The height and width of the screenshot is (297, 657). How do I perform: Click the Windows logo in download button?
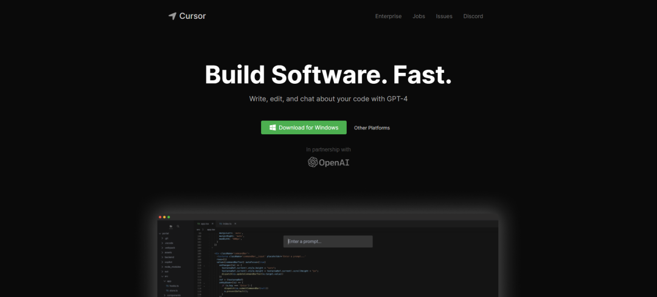click(x=273, y=128)
